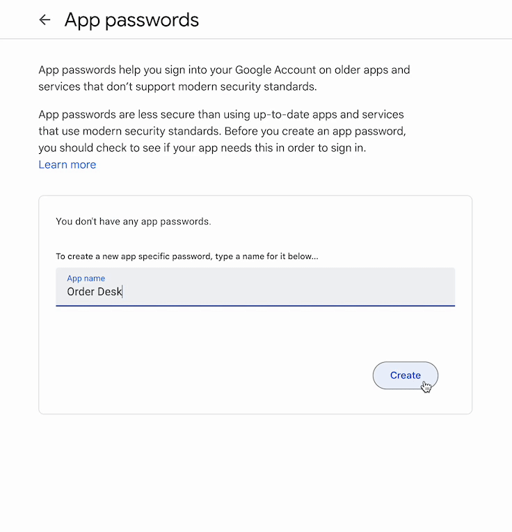Click the "Order Desk" text in the field
Image resolution: width=512 pixels, height=532 pixels.
(x=94, y=292)
